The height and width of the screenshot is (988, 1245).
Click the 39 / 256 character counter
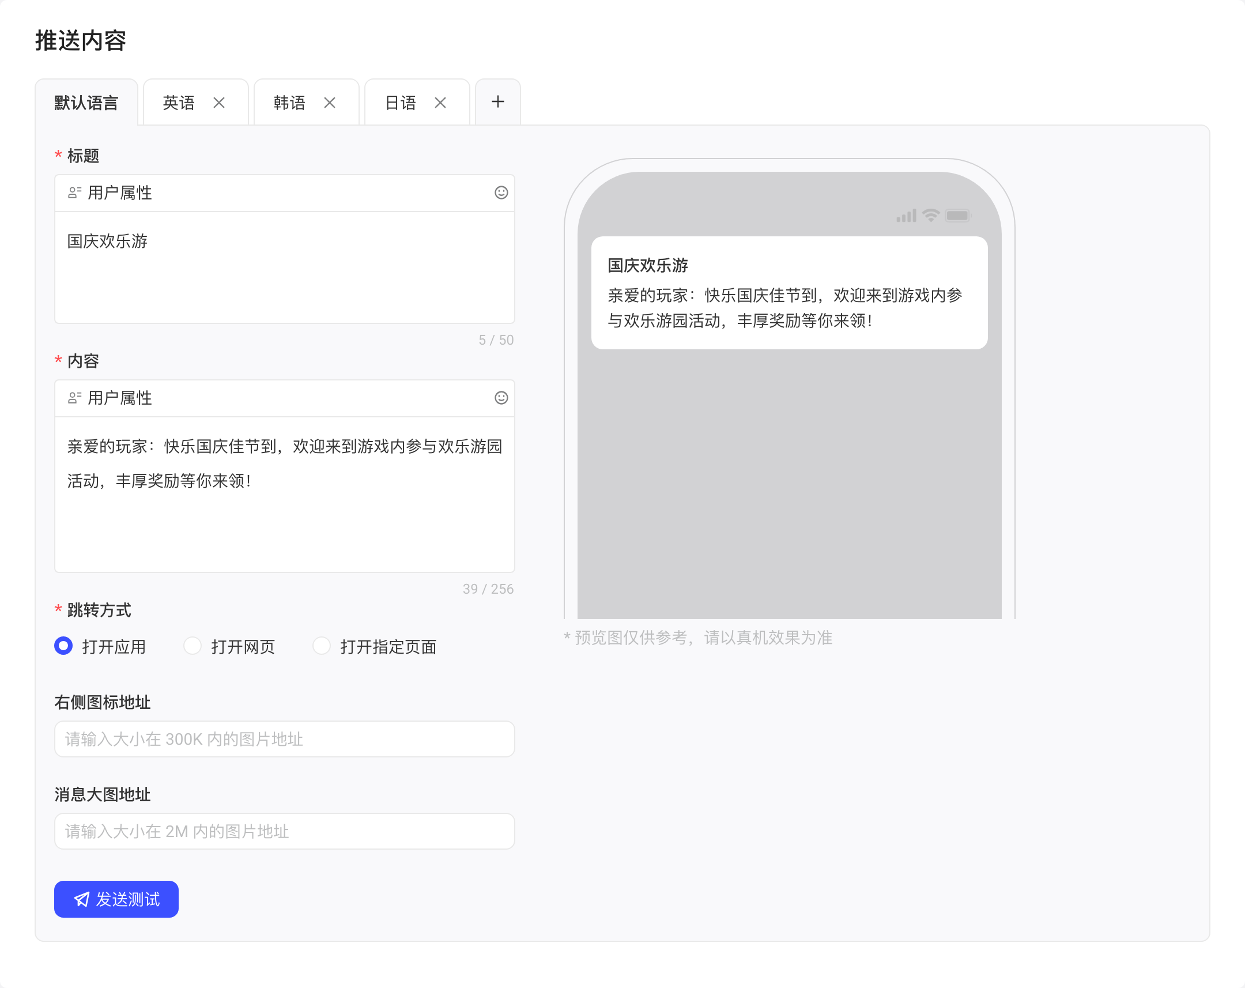pyautogui.click(x=488, y=589)
